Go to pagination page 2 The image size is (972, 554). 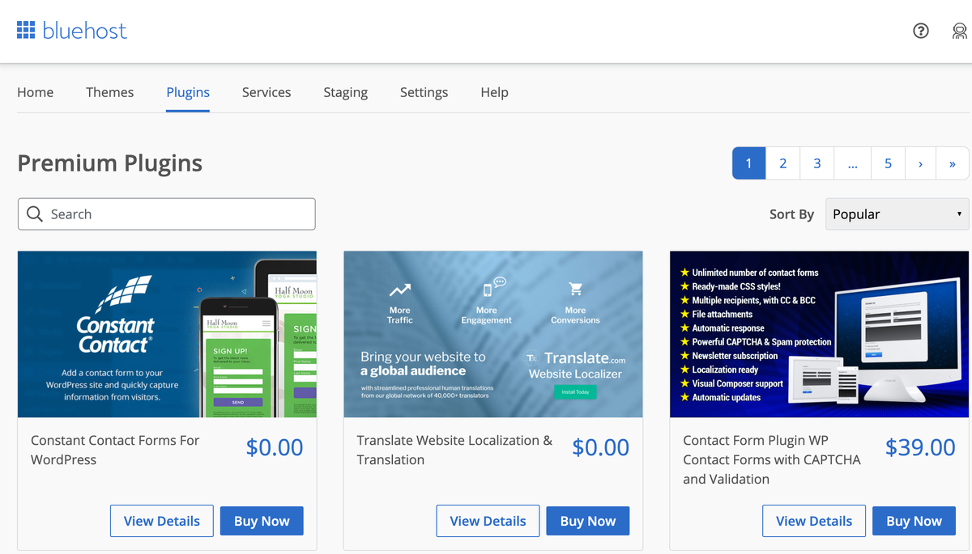point(783,163)
